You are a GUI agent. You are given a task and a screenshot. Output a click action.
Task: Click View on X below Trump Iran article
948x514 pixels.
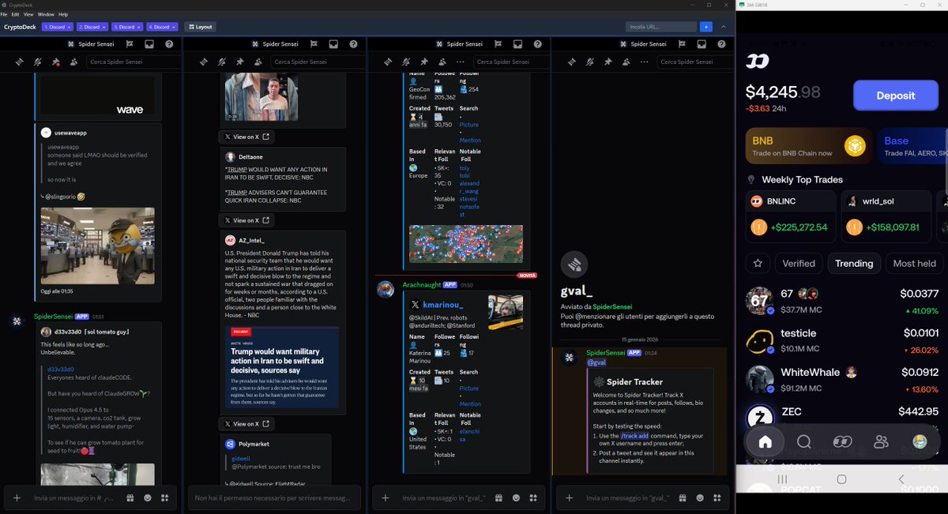[x=246, y=424]
